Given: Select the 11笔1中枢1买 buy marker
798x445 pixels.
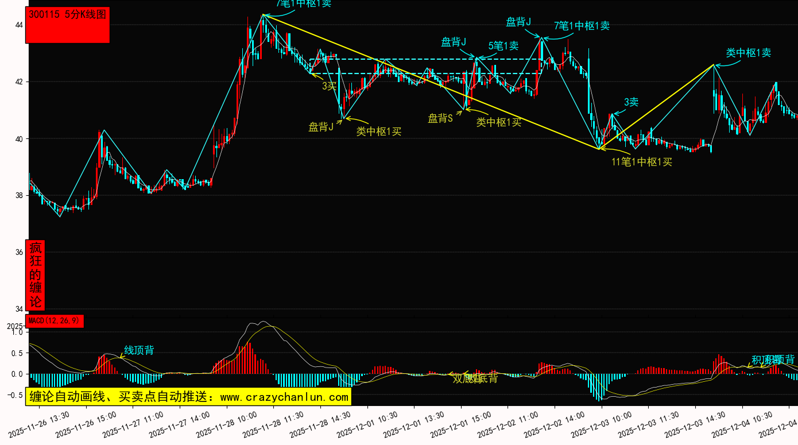Looking at the screenshot, I should [641, 162].
